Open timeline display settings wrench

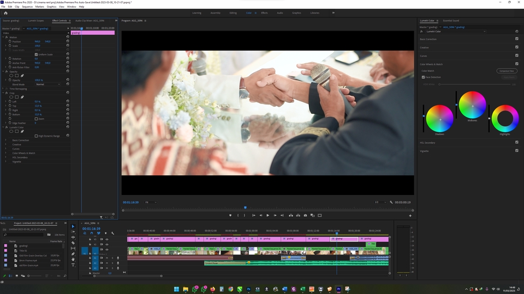click(112, 233)
